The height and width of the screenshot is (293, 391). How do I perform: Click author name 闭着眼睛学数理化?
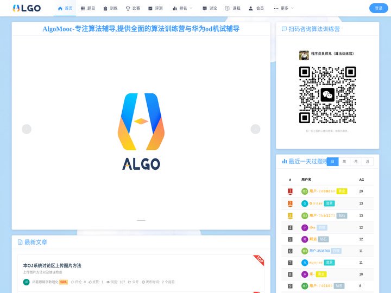point(45,282)
